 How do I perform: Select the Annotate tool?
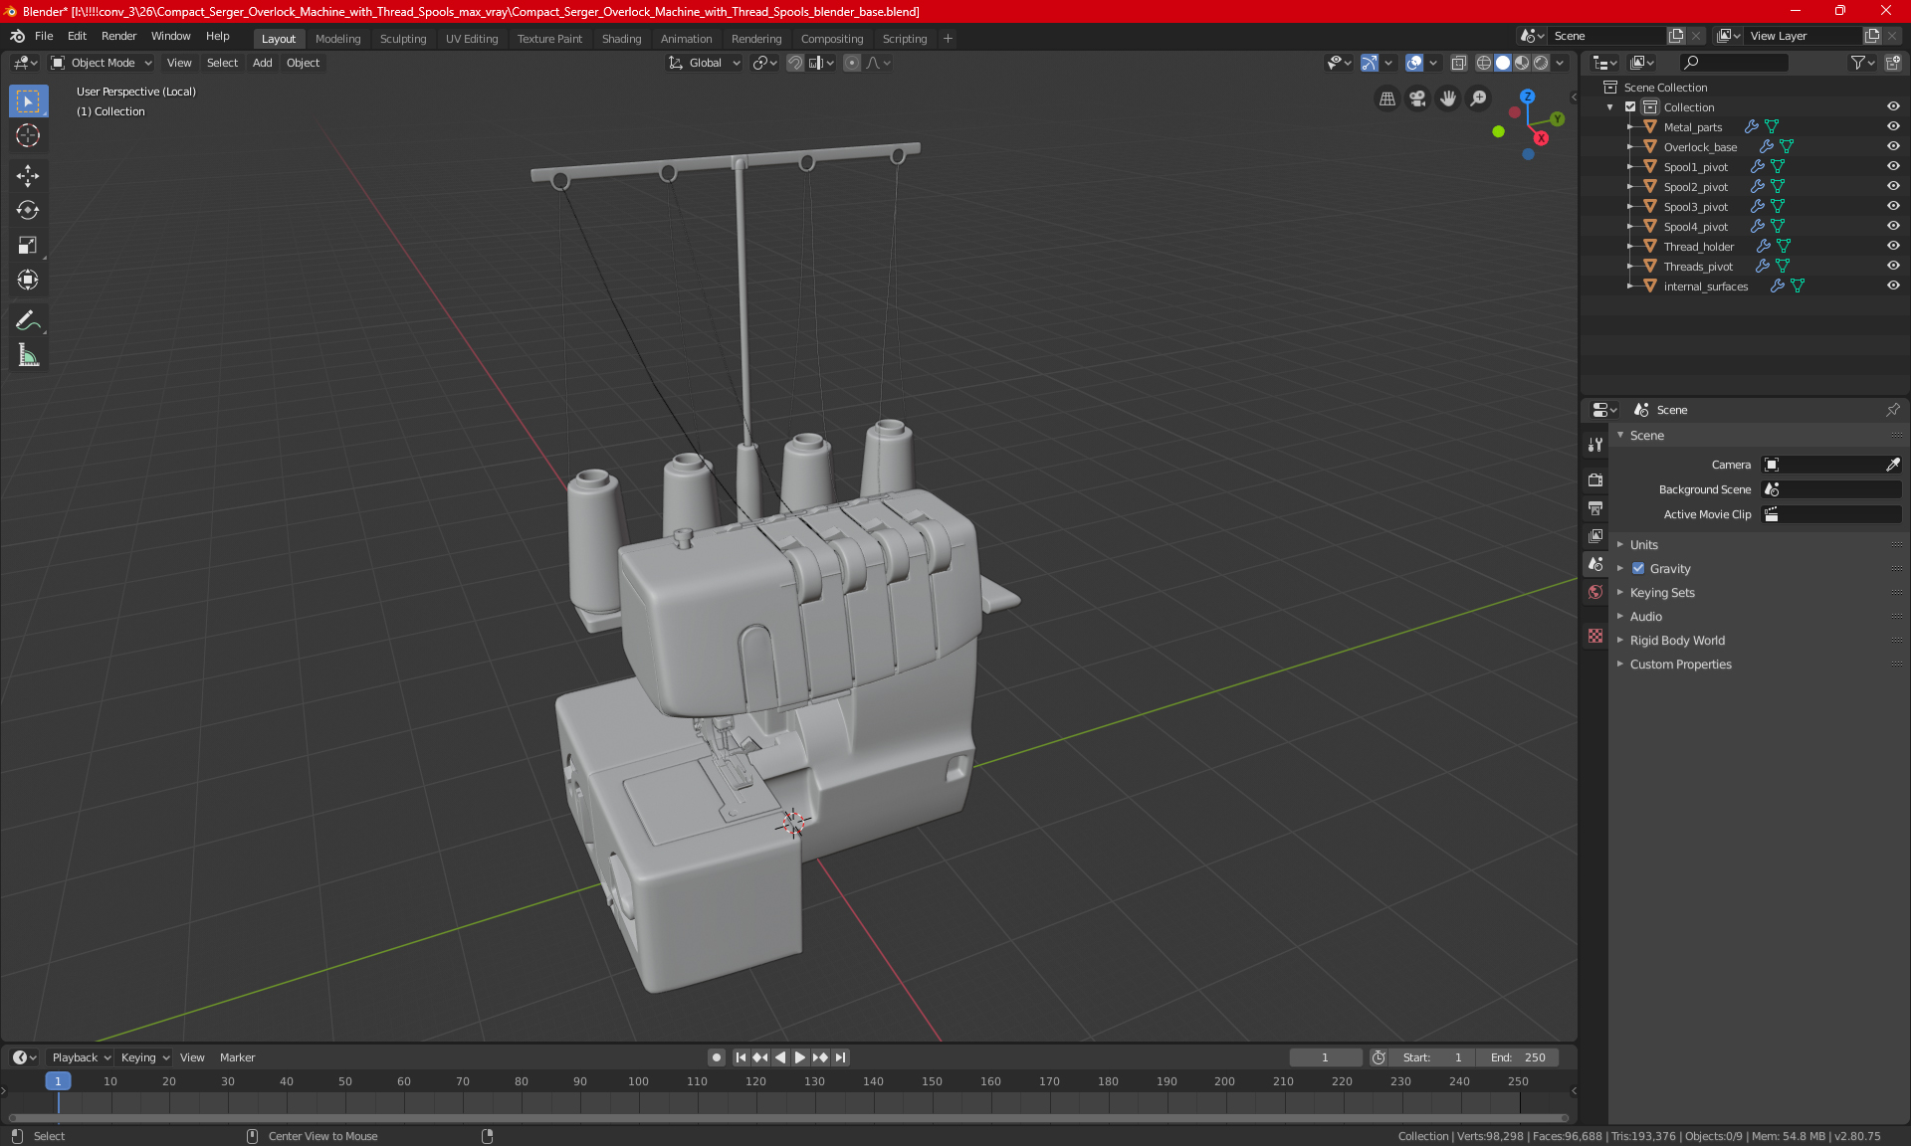click(28, 320)
